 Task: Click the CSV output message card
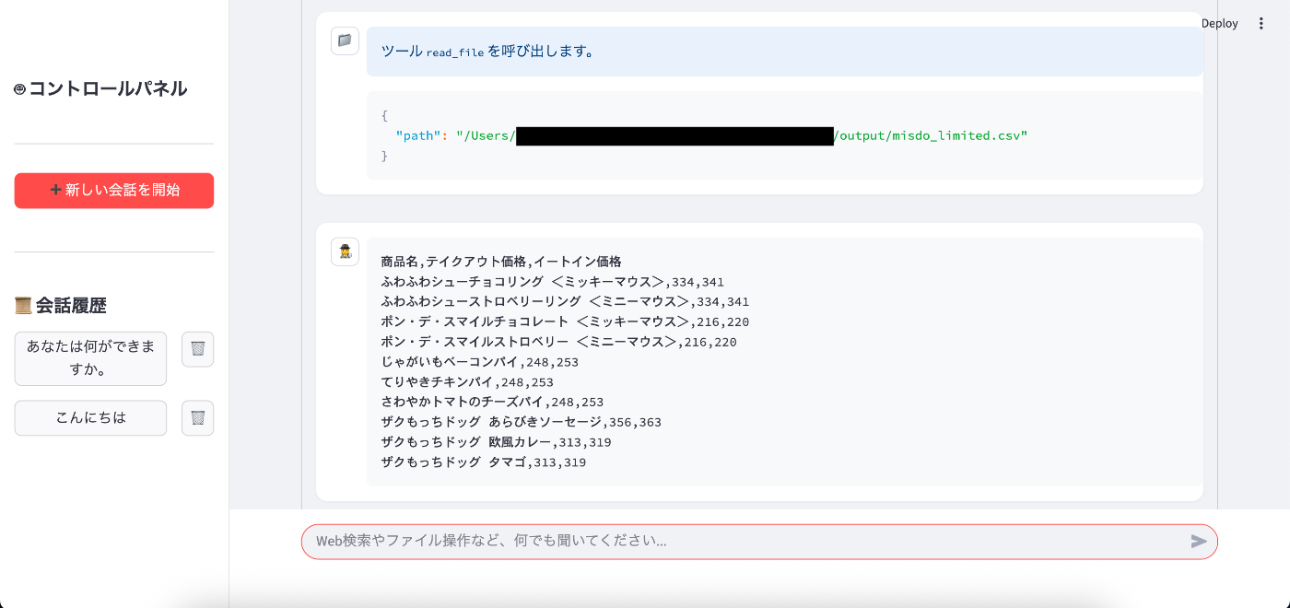(783, 361)
